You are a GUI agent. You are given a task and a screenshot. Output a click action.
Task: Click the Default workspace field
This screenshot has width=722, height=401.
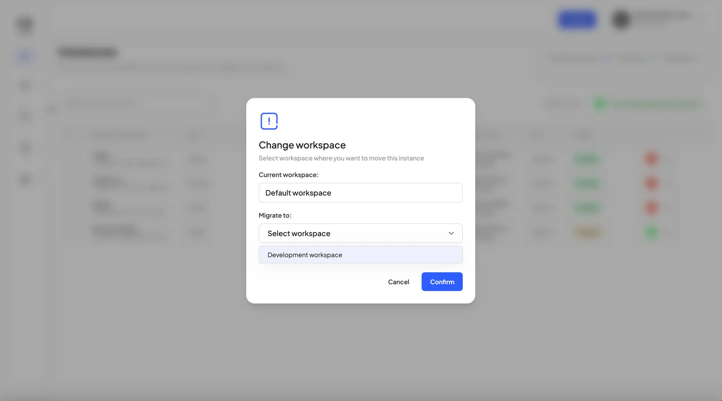360,192
